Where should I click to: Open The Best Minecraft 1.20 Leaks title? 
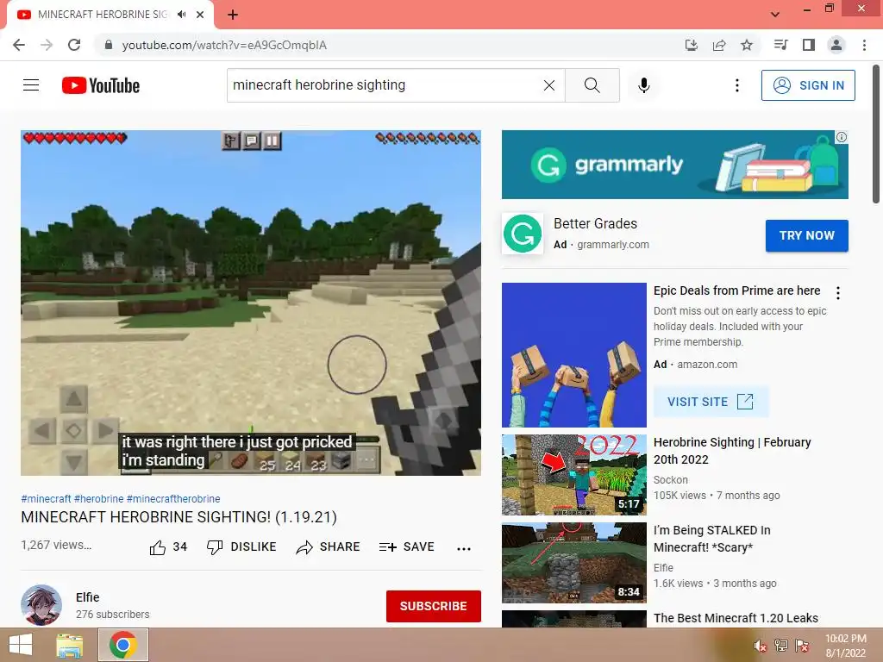(x=736, y=618)
